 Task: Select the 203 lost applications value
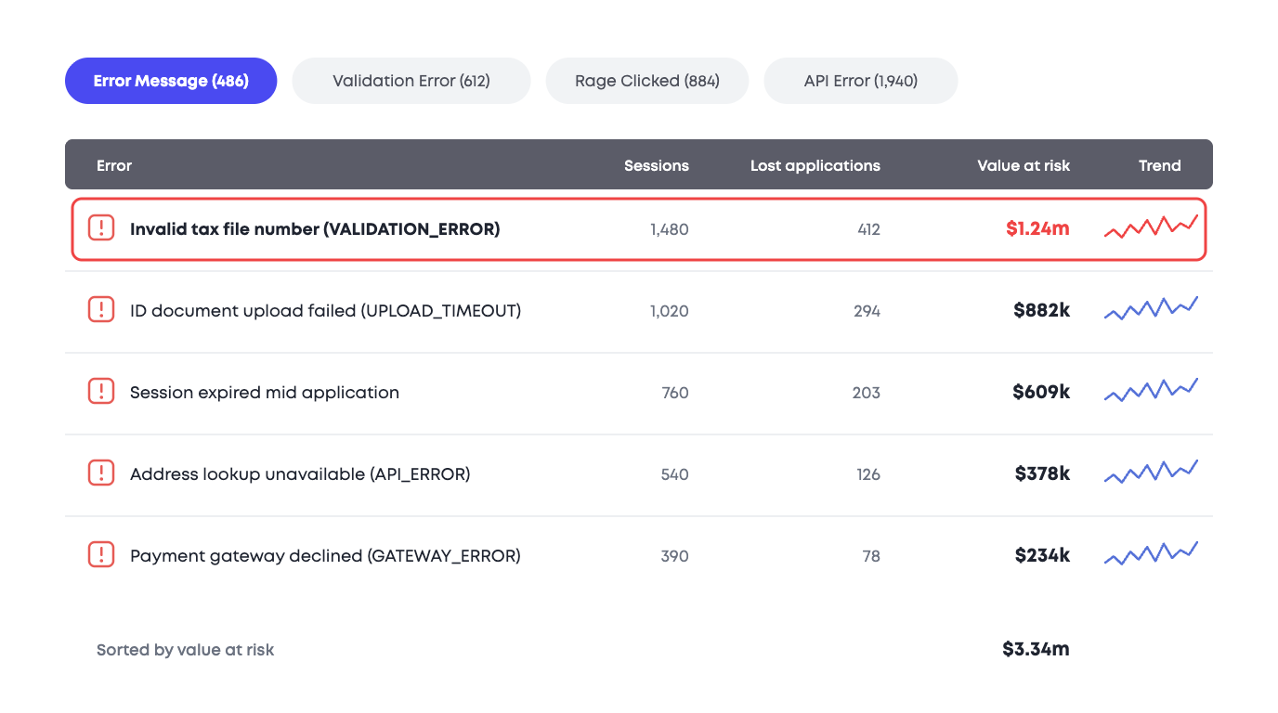[867, 392]
